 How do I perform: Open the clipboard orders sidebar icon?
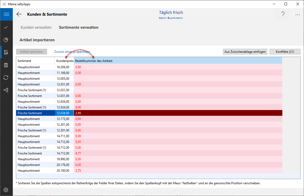(6, 65)
